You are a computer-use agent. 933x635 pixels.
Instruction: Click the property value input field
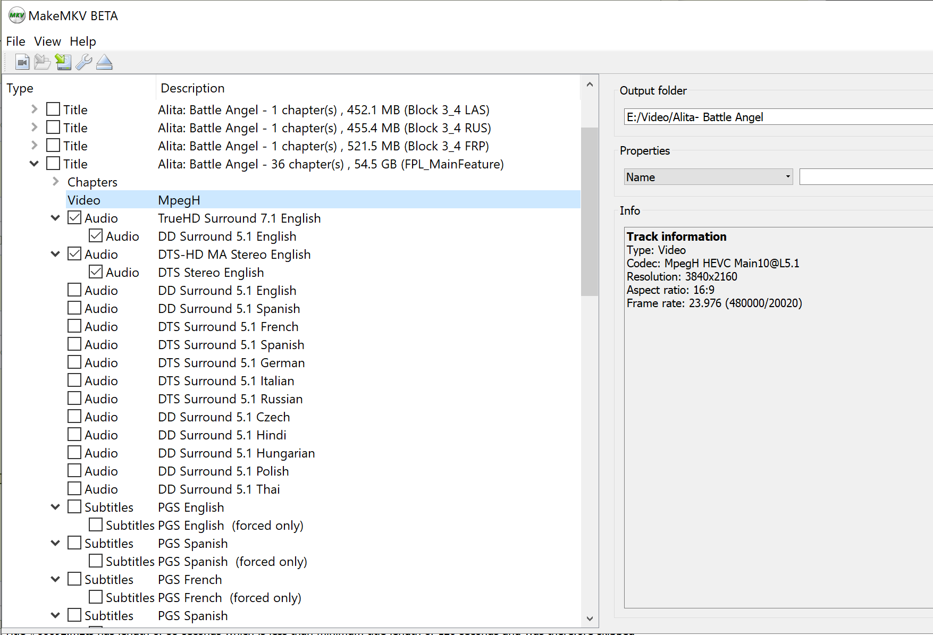coord(866,177)
